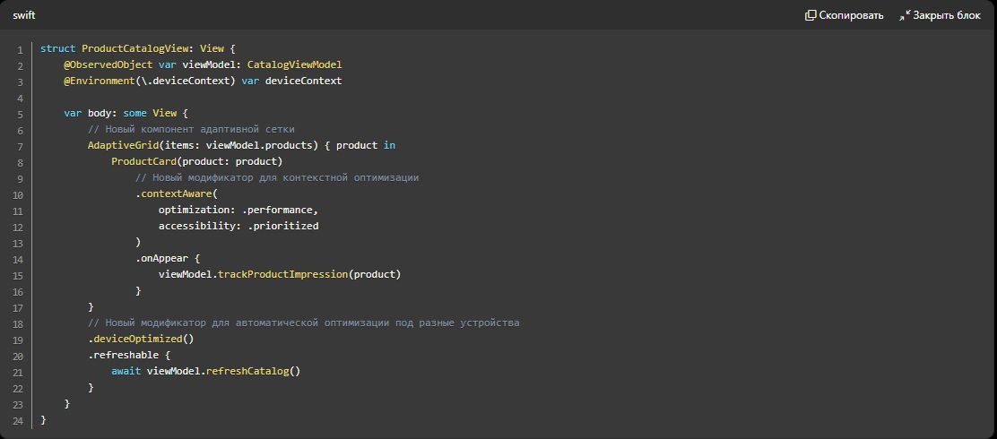Viewport: 997px width, 439px height.
Task: Click the collapse arrows icon beside Закрыть блок
Action: (x=904, y=15)
